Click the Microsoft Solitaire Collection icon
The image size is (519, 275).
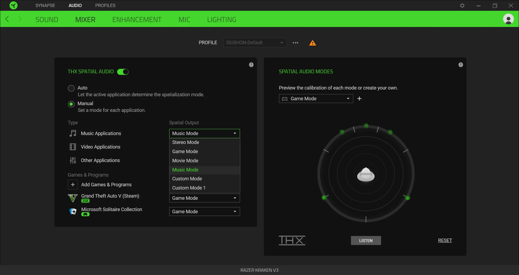click(x=73, y=212)
